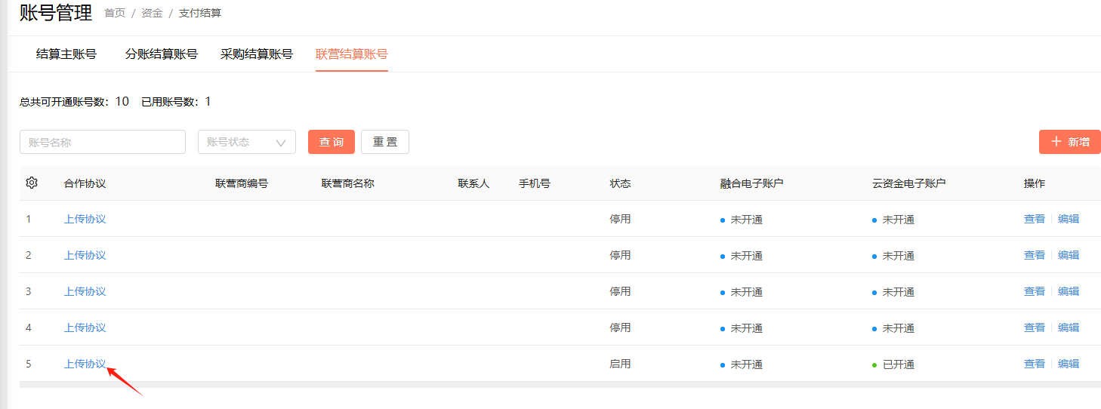Click 查看 for row 3
The height and width of the screenshot is (409, 1101).
click(1035, 291)
